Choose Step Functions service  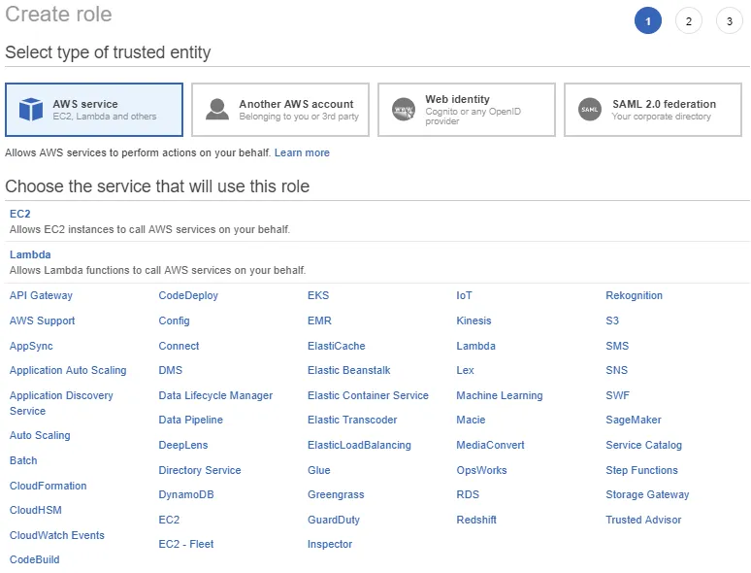tap(641, 470)
